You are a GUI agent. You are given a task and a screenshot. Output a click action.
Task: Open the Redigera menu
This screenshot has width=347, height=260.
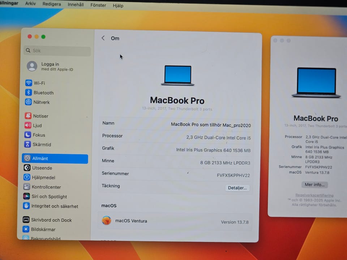[52, 4]
